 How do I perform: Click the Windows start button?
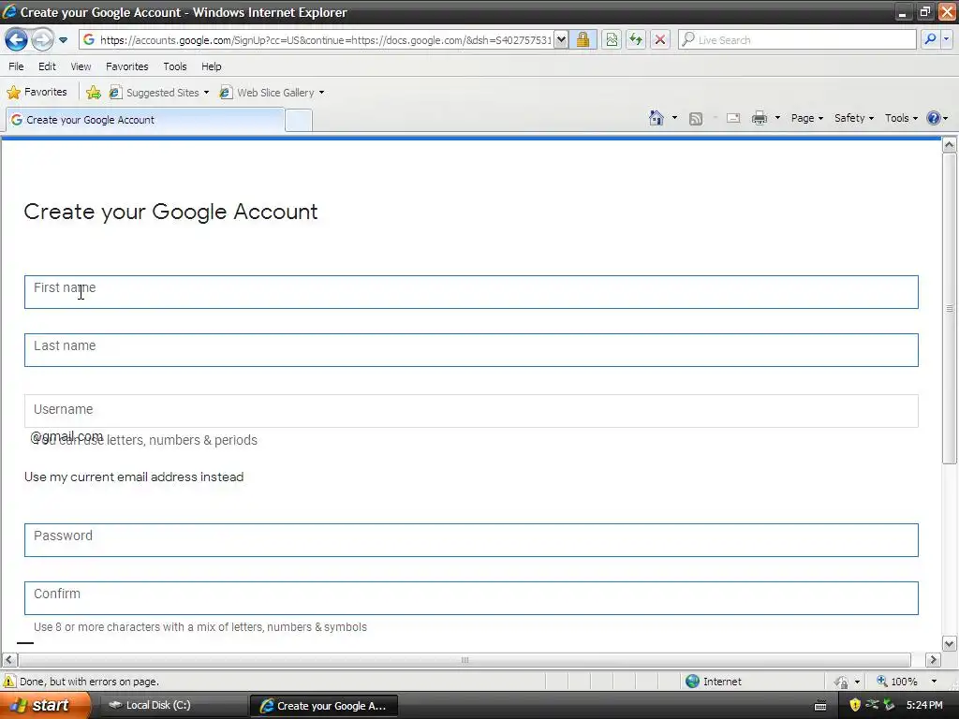coord(43,706)
